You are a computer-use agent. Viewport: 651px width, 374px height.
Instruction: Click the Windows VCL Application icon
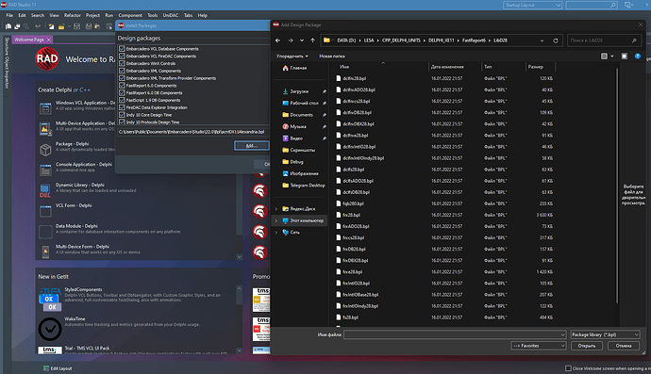(x=45, y=108)
